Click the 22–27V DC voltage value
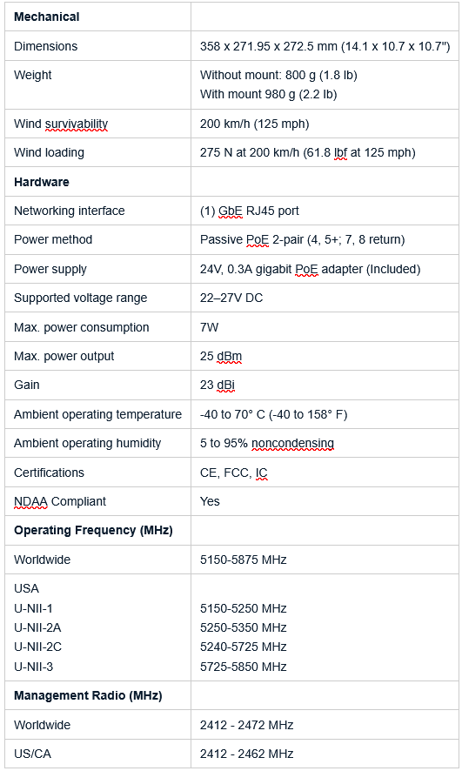The image size is (462, 771). [x=231, y=298]
